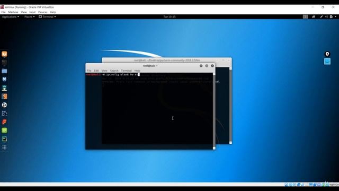Open the terminal's Search menu
This screenshot has height=191, width=339.
(114, 71)
